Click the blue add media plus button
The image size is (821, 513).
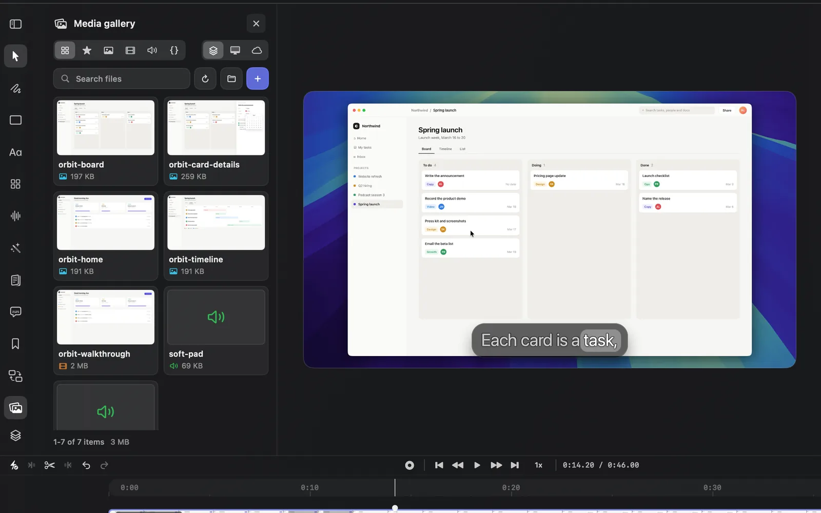258,78
